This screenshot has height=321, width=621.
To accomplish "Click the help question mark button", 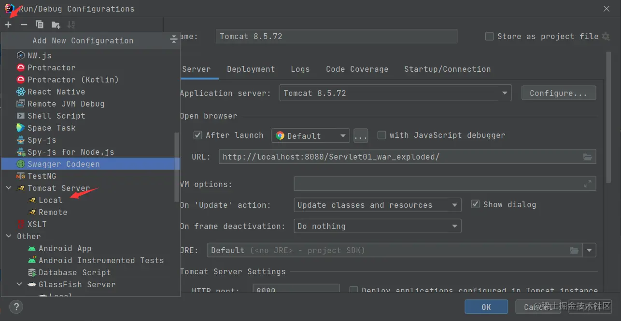I will pos(16,307).
